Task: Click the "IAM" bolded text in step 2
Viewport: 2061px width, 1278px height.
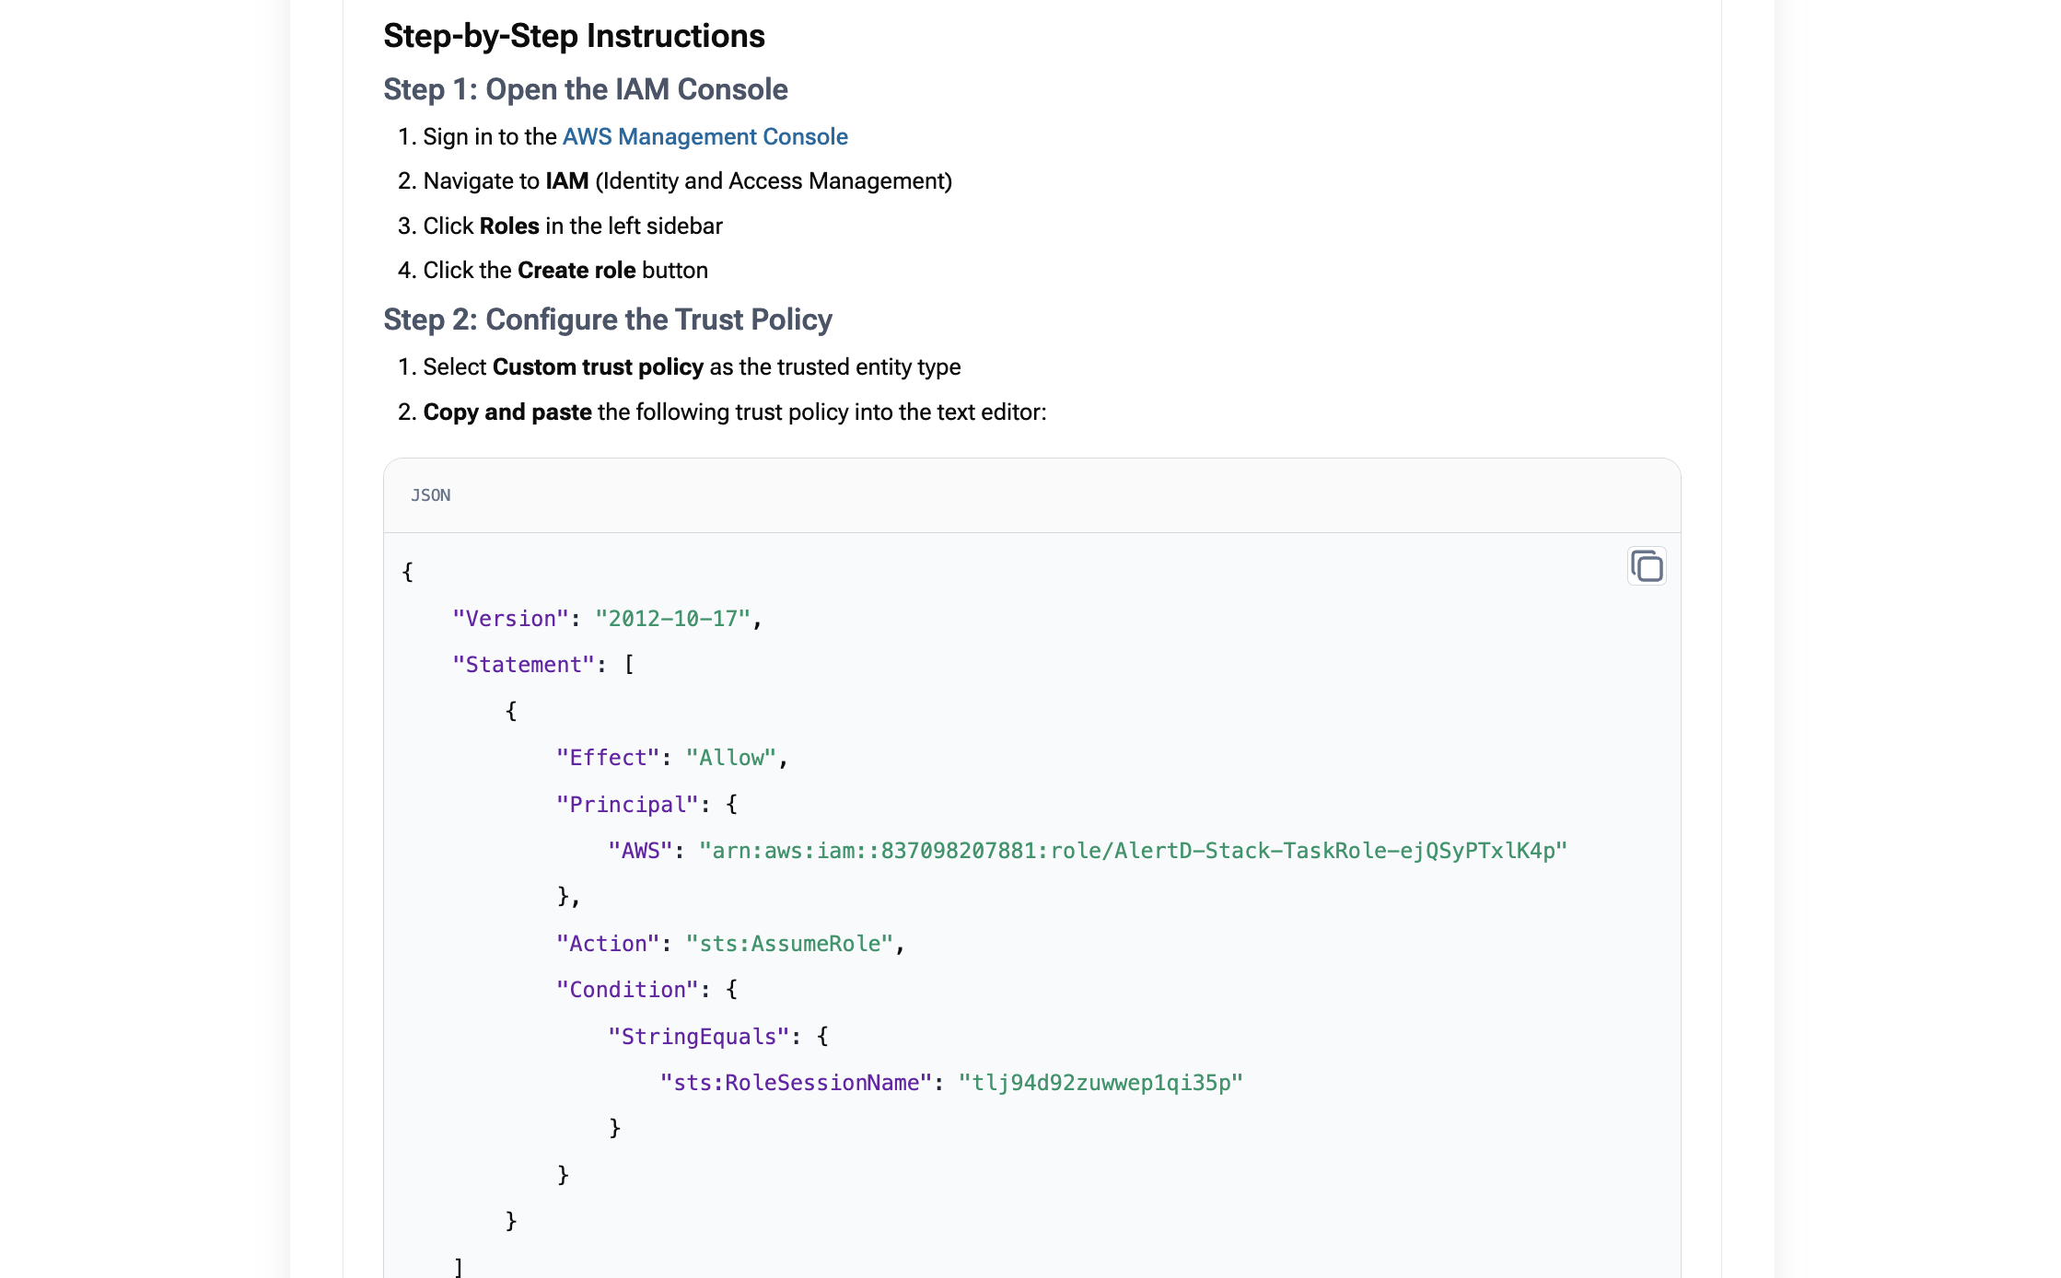Action: click(566, 180)
